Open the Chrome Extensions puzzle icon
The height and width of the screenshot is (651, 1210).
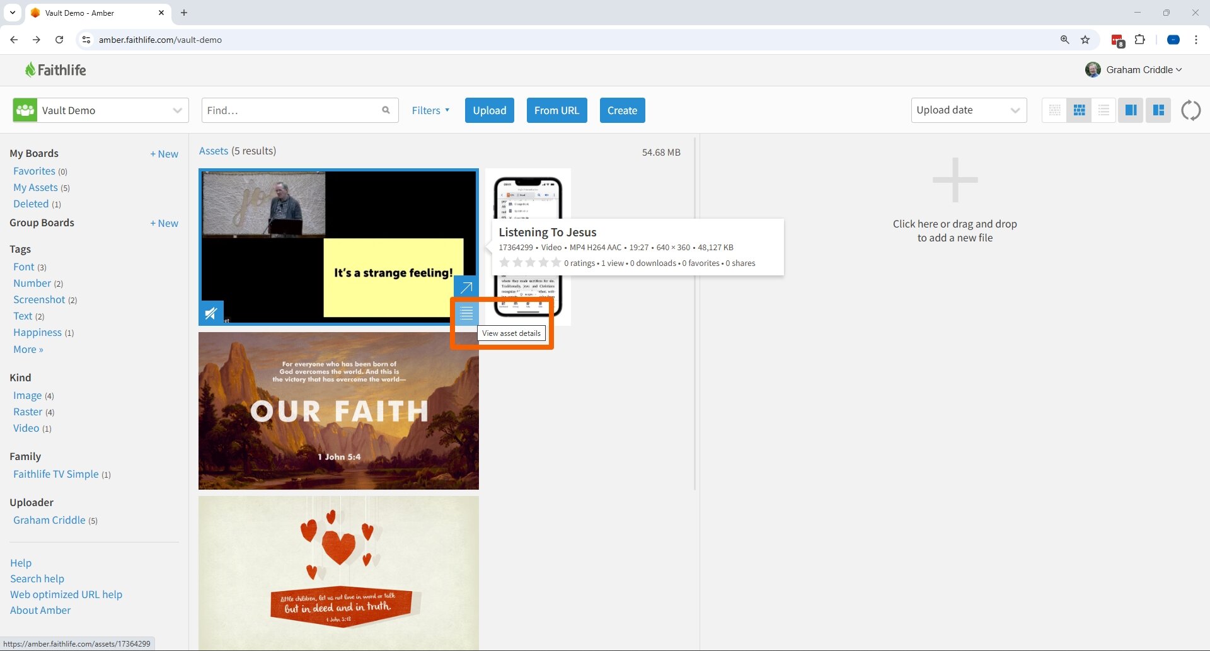coord(1139,40)
